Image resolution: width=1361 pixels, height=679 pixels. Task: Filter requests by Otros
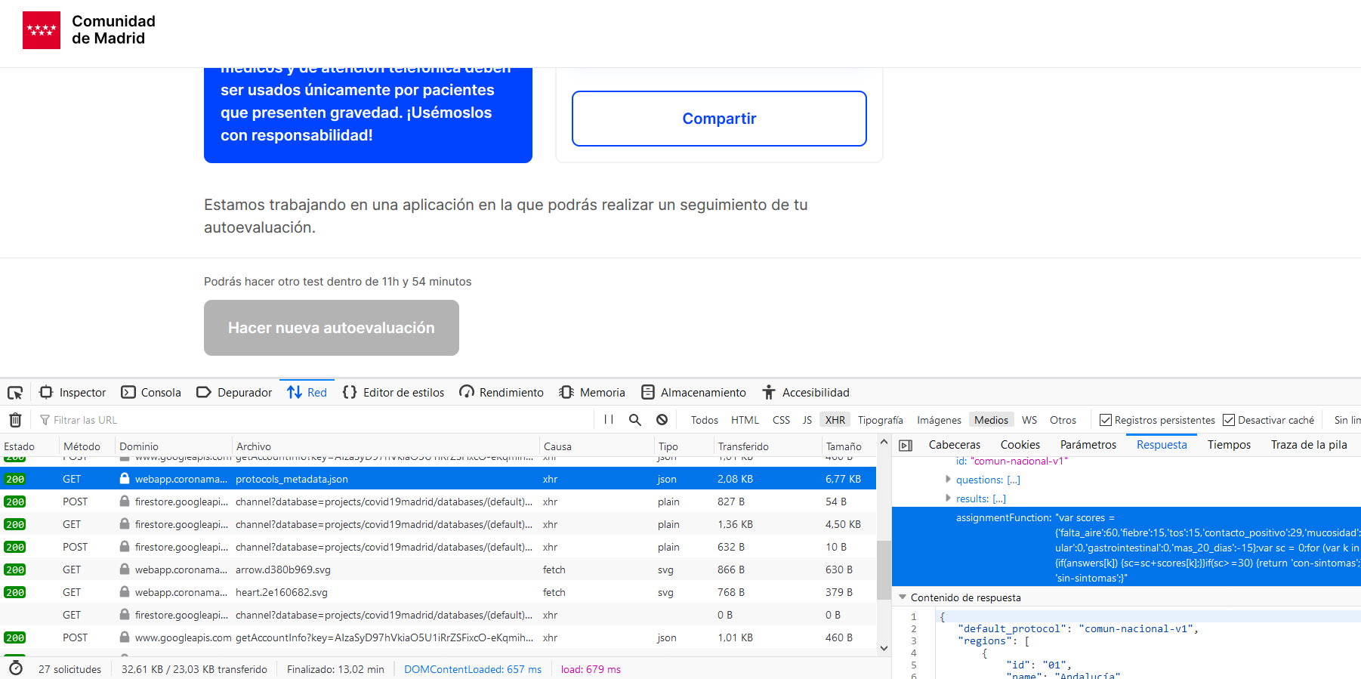coord(1063,420)
